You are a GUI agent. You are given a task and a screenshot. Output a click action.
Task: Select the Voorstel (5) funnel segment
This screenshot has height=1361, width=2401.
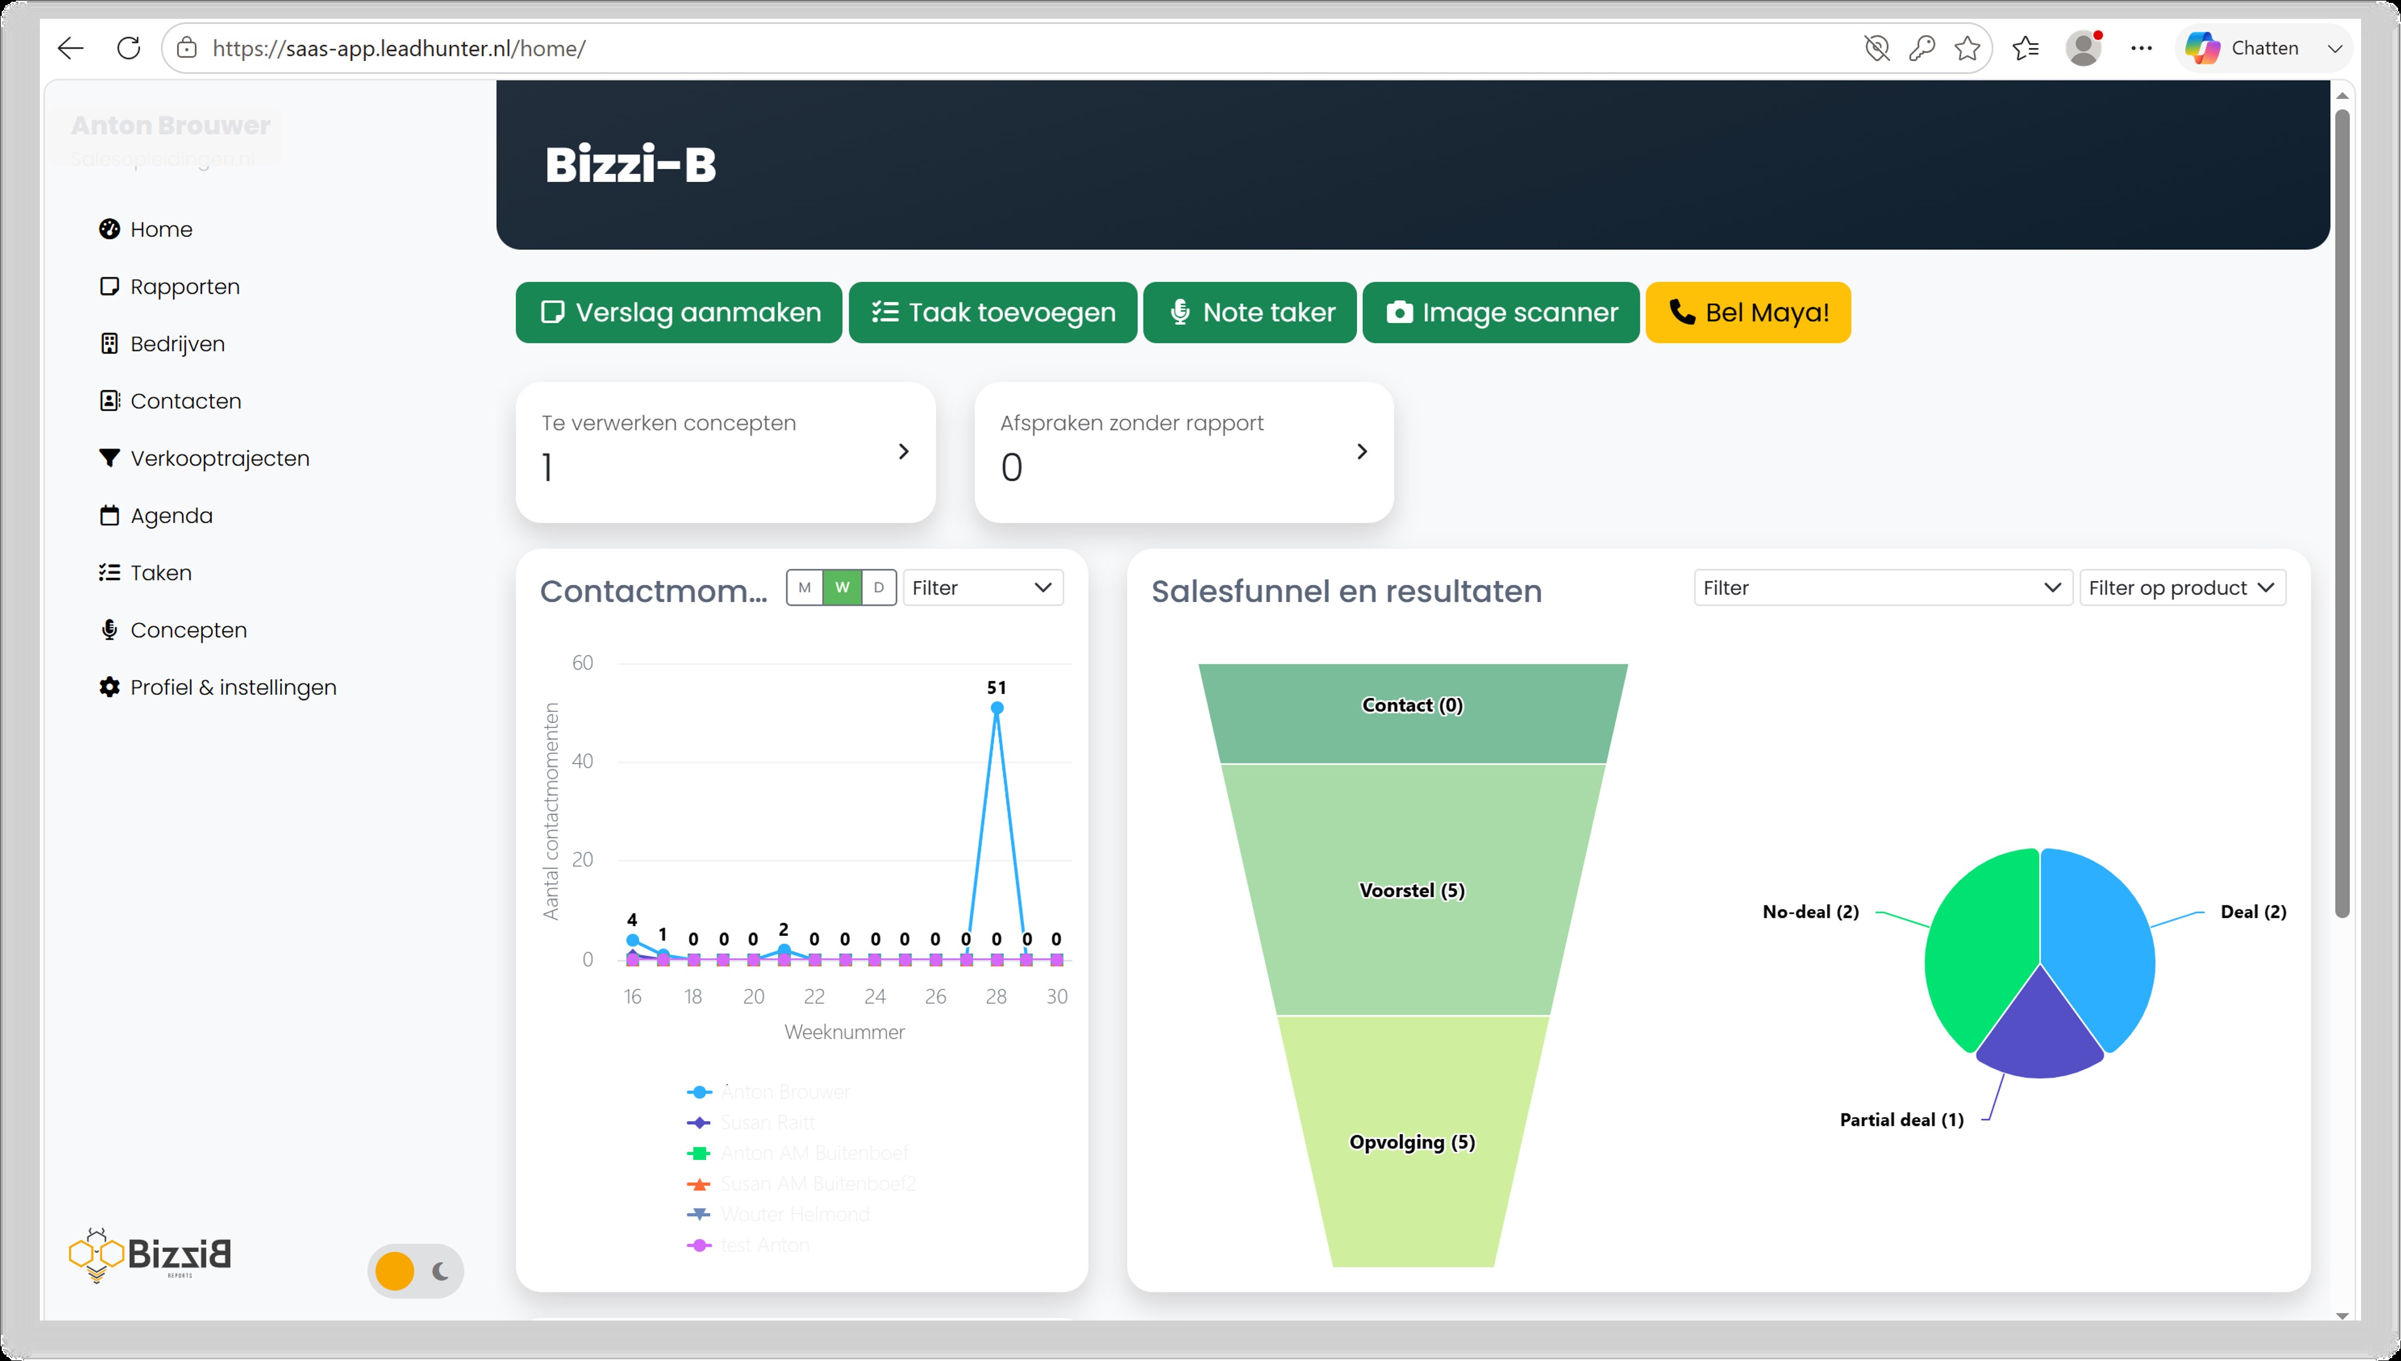[x=1412, y=890]
